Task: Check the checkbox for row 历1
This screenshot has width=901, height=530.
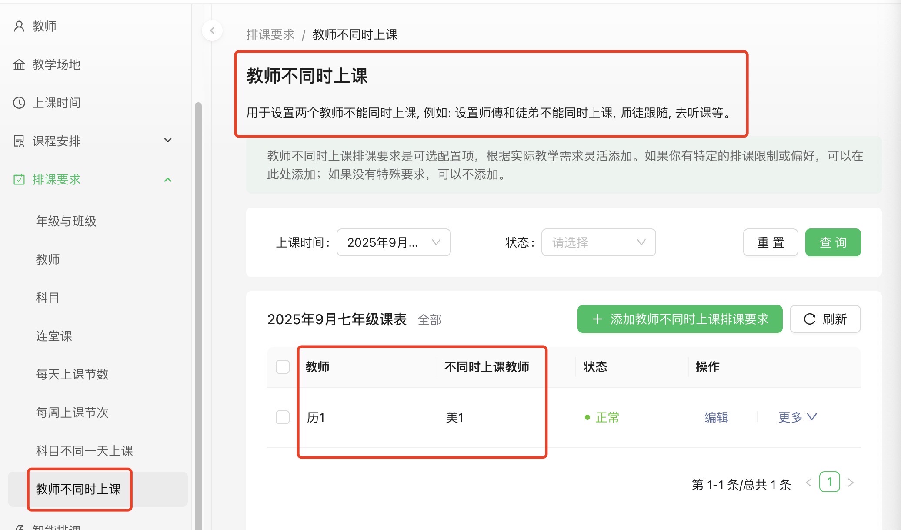Action: [x=283, y=417]
